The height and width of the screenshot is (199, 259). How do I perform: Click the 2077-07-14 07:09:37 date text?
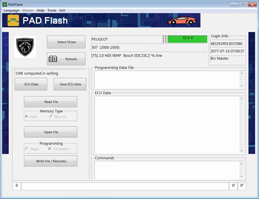pyautogui.click(x=227, y=51)
